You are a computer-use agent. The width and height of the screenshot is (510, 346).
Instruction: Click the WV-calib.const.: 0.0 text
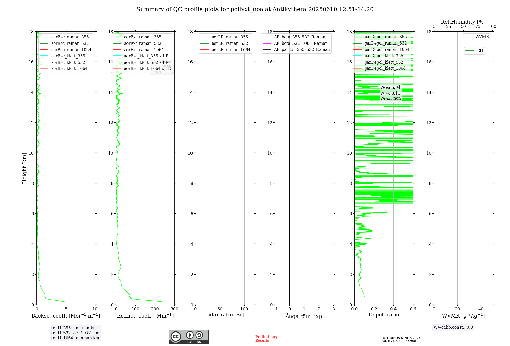click(453, 327)
